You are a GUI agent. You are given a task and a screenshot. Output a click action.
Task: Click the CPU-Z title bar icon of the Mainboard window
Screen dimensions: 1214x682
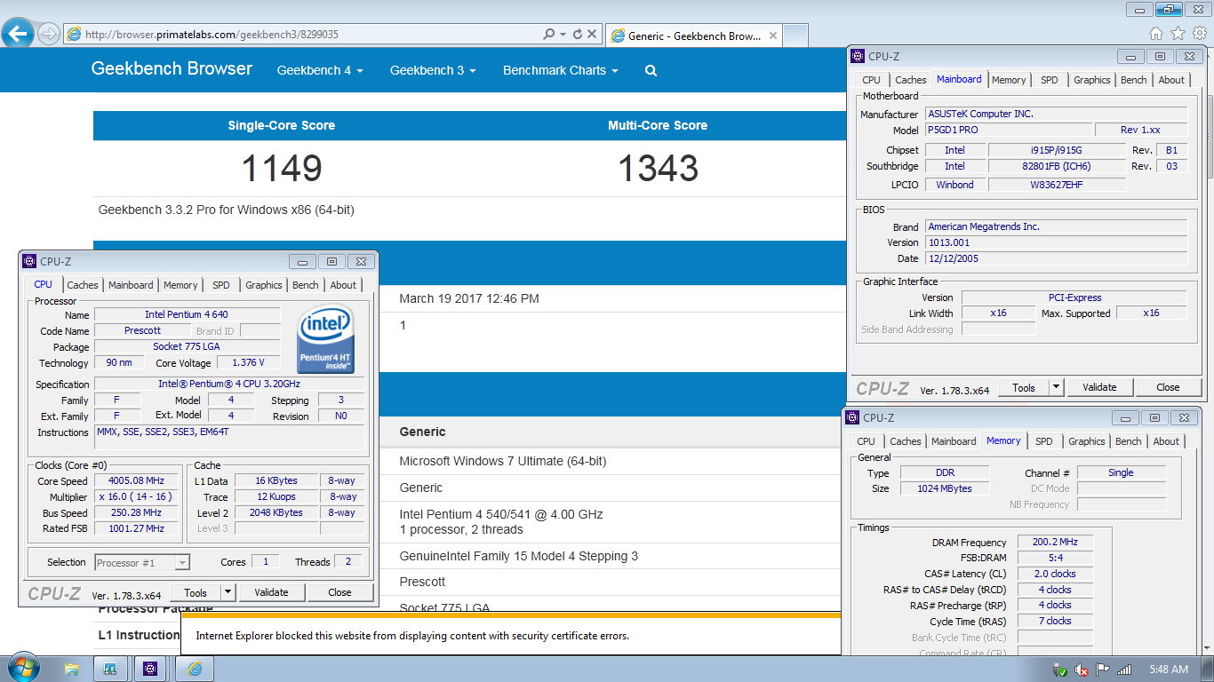click(x=858, y=56)
